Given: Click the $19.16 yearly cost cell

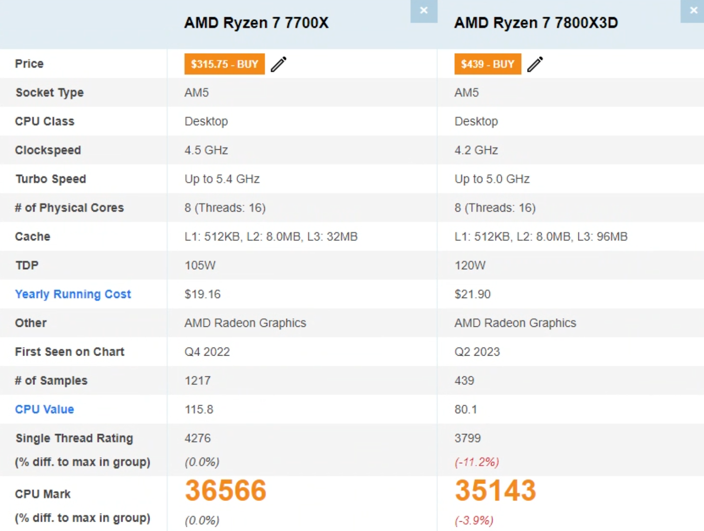Looking at the screenshot, I should point(202,294).
